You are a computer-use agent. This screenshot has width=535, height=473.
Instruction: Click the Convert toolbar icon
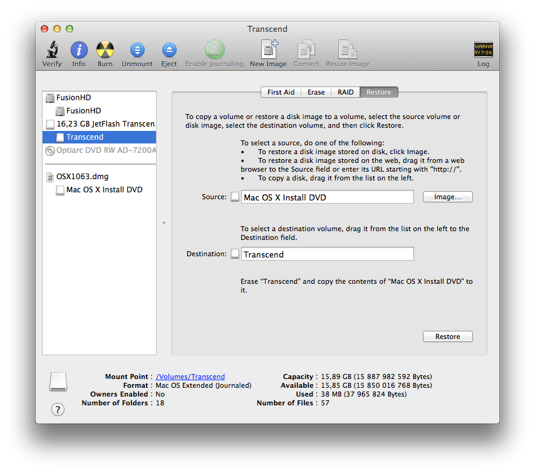(306, 50)
